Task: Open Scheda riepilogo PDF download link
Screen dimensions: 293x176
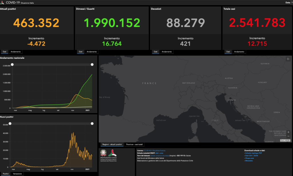Action: (255, 153)
